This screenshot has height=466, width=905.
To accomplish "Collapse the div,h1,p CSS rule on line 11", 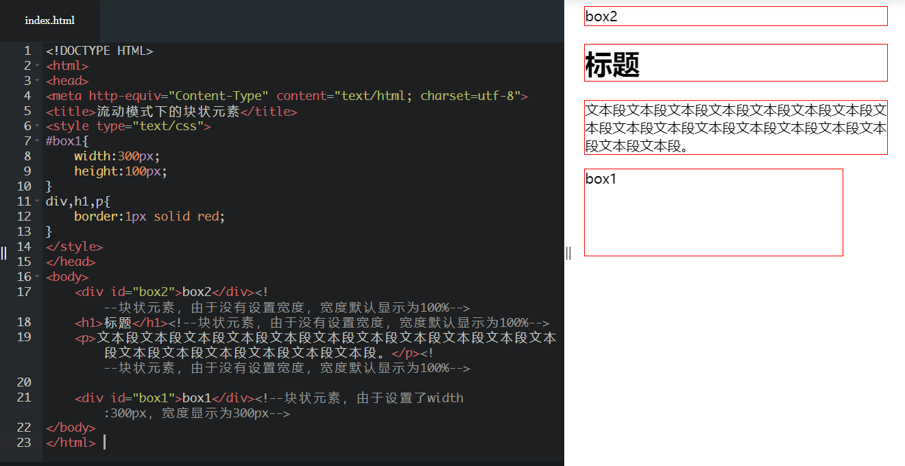I will 36,201.
